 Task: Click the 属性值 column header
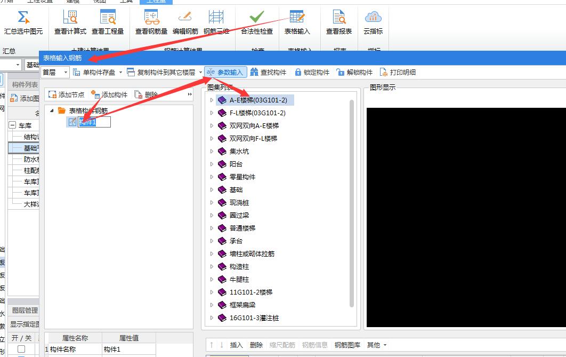[x=129, y=338]
